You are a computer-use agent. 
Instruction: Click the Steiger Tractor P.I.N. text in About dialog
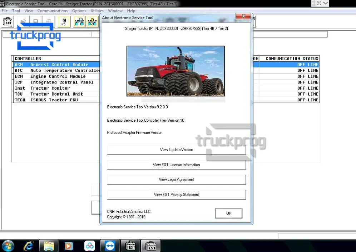pyautogui.click(x=177, y=28)
